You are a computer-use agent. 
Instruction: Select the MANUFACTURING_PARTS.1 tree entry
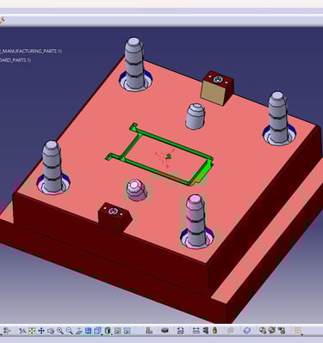[31, 51]
